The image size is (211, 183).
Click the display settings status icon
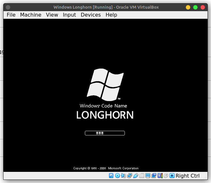[148, 176]
